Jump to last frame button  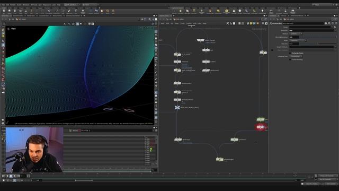18,176
